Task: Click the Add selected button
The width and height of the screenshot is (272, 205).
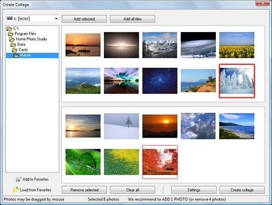Action: [84, 19]
